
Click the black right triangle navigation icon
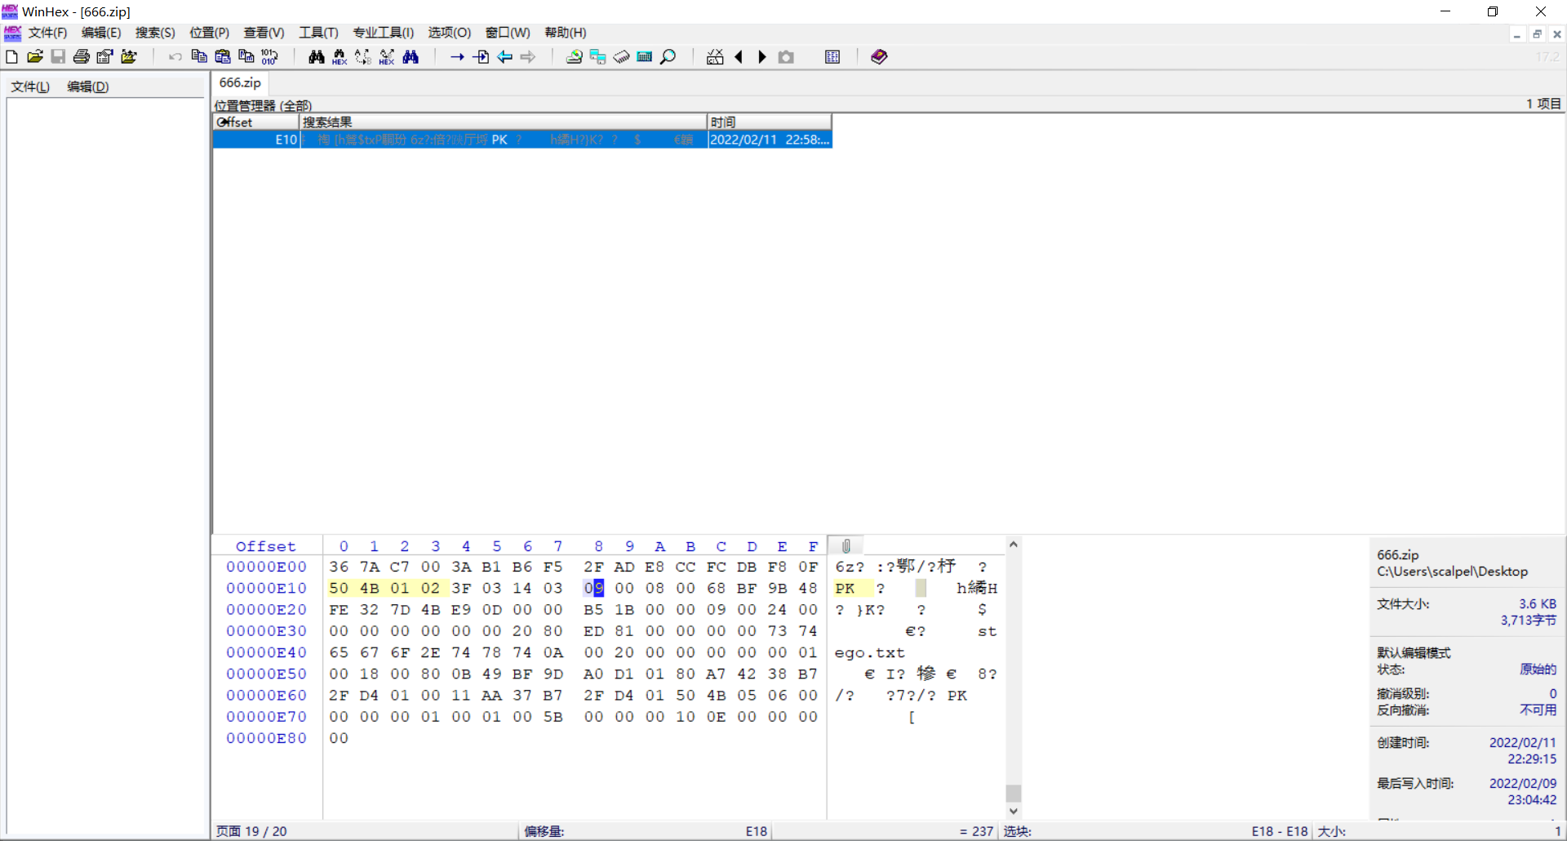762,56
